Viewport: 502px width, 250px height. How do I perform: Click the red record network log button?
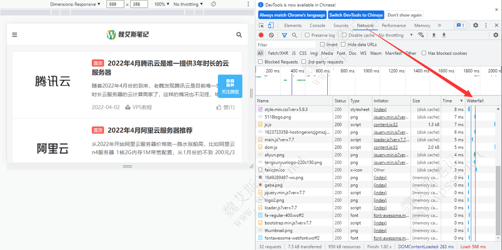(x=261, y=35)
